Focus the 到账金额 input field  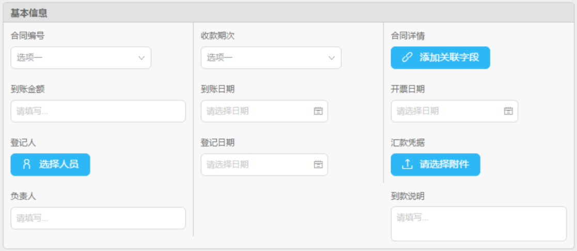point(98,111)
